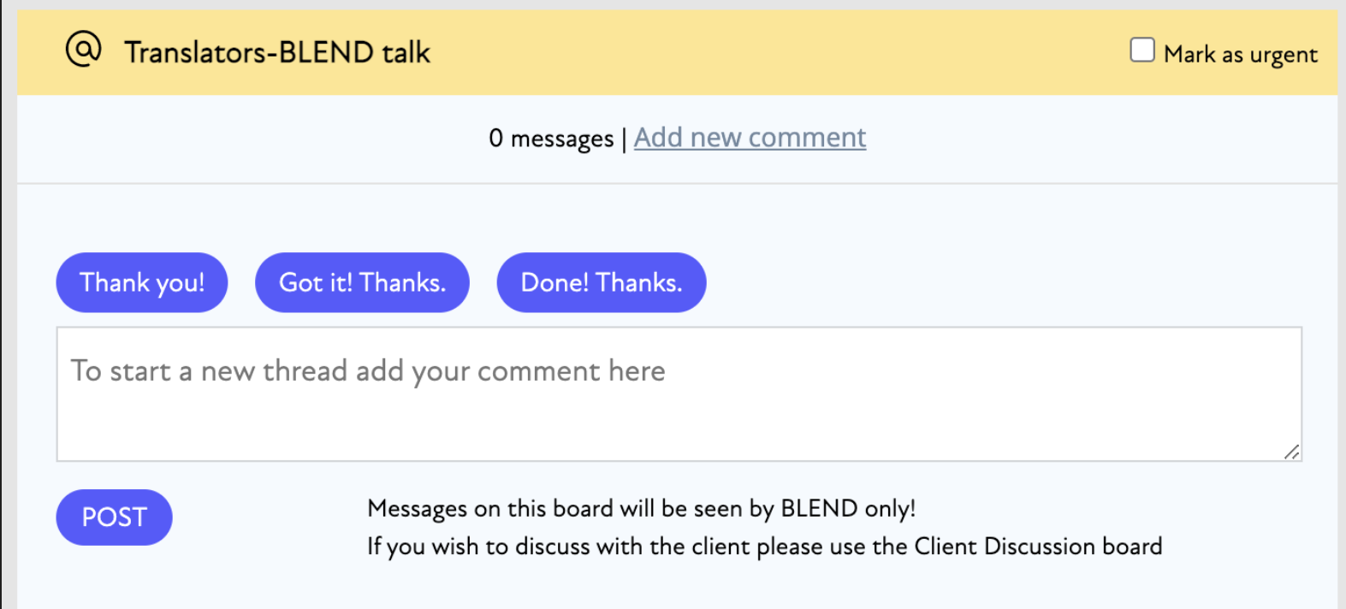Focus the new thread comment text box
Viewport: 1346px width, 609px height.
679,393
